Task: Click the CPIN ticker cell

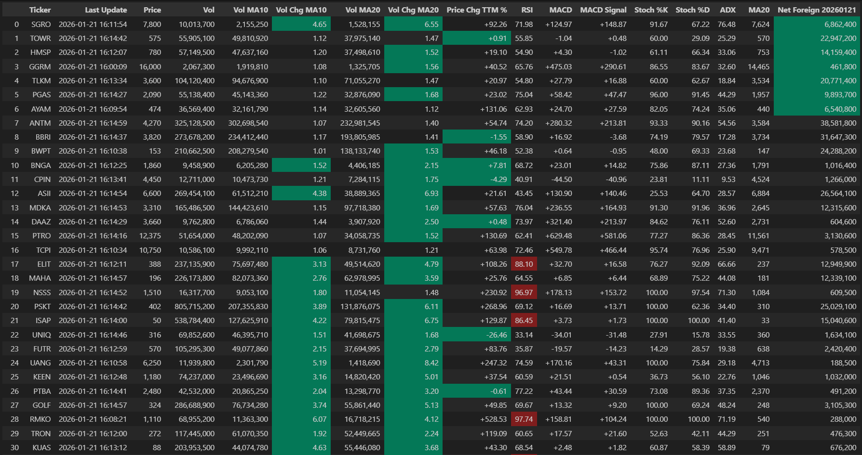Action: (42, 179)
